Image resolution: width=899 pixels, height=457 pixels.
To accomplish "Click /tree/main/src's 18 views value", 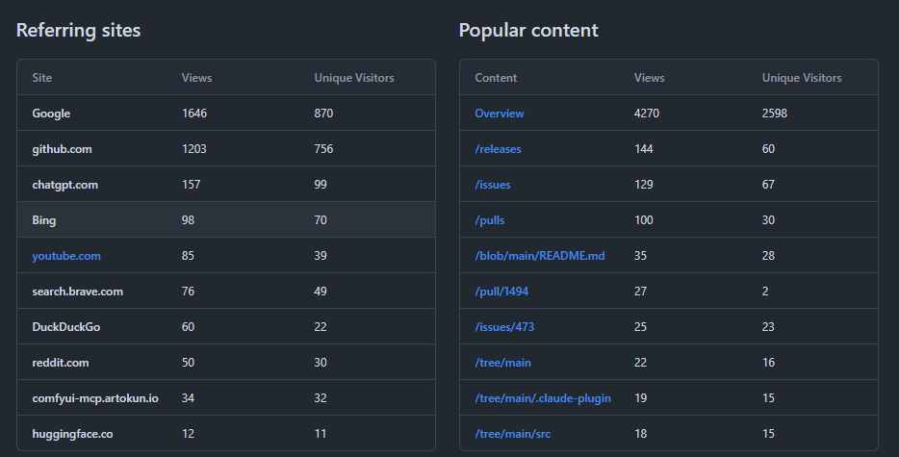I will (640, 434).
